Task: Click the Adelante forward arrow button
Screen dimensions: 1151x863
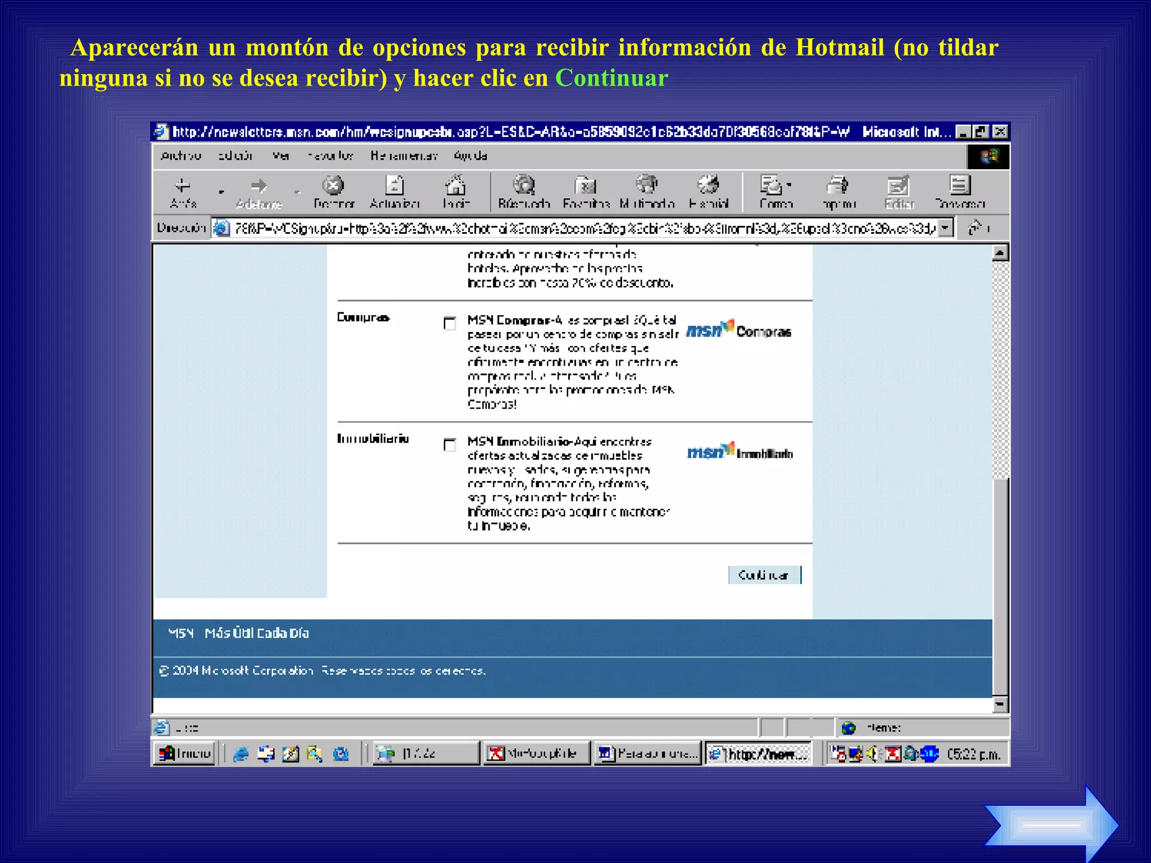Action: 259,192
